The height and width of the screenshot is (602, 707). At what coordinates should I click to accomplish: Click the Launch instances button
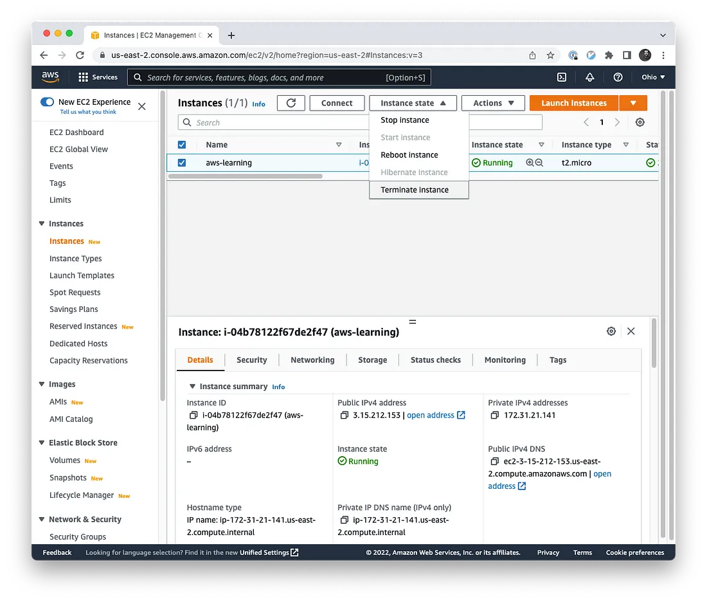click(574, 103)
